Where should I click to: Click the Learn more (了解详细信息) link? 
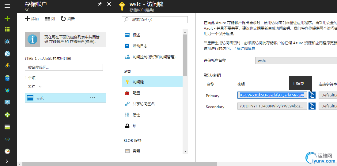tap(244, 49)
